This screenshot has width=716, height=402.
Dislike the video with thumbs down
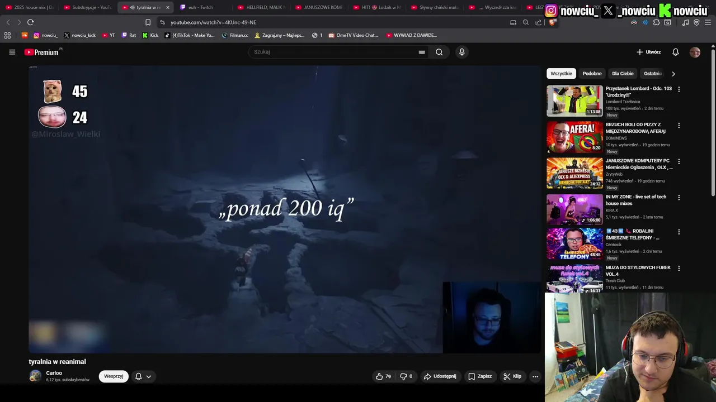(406, 376)
